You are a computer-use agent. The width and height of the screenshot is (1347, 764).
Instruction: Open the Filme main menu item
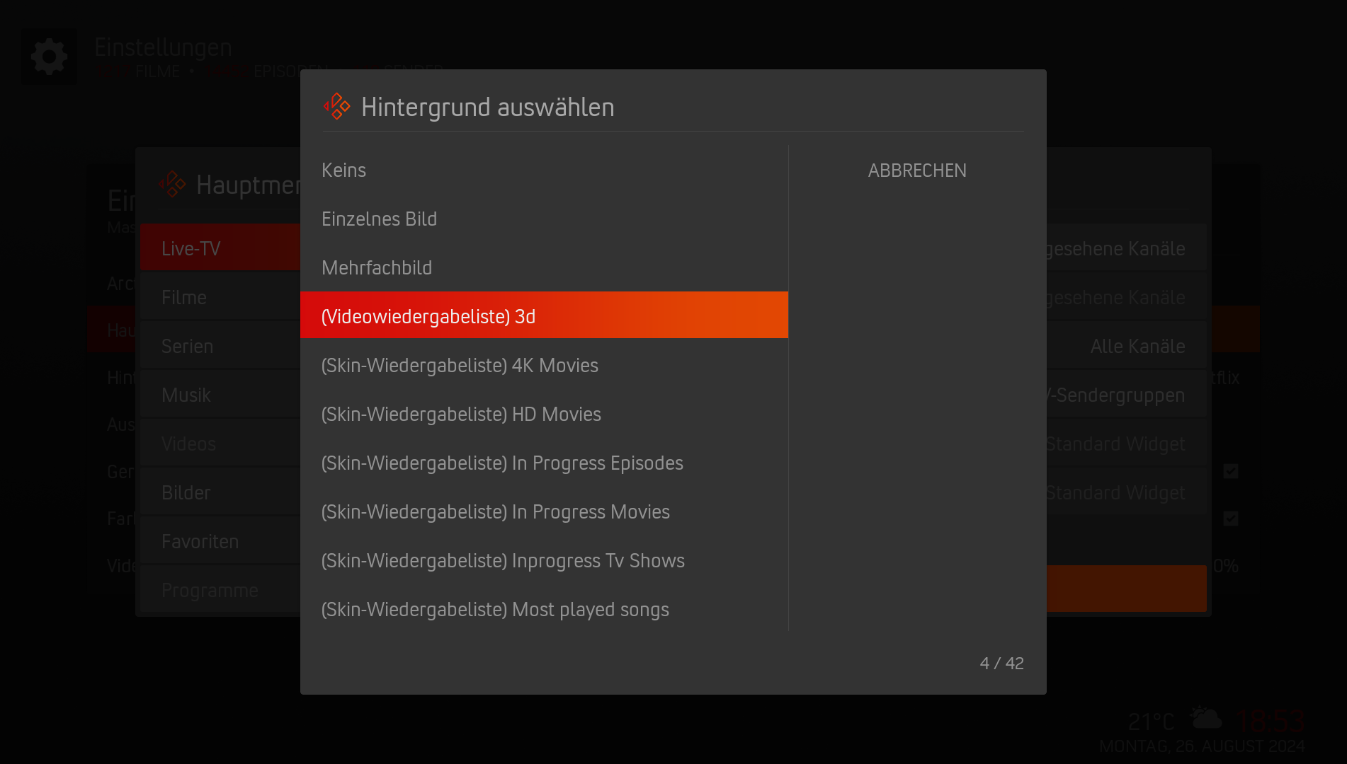(x=220, y=297)
